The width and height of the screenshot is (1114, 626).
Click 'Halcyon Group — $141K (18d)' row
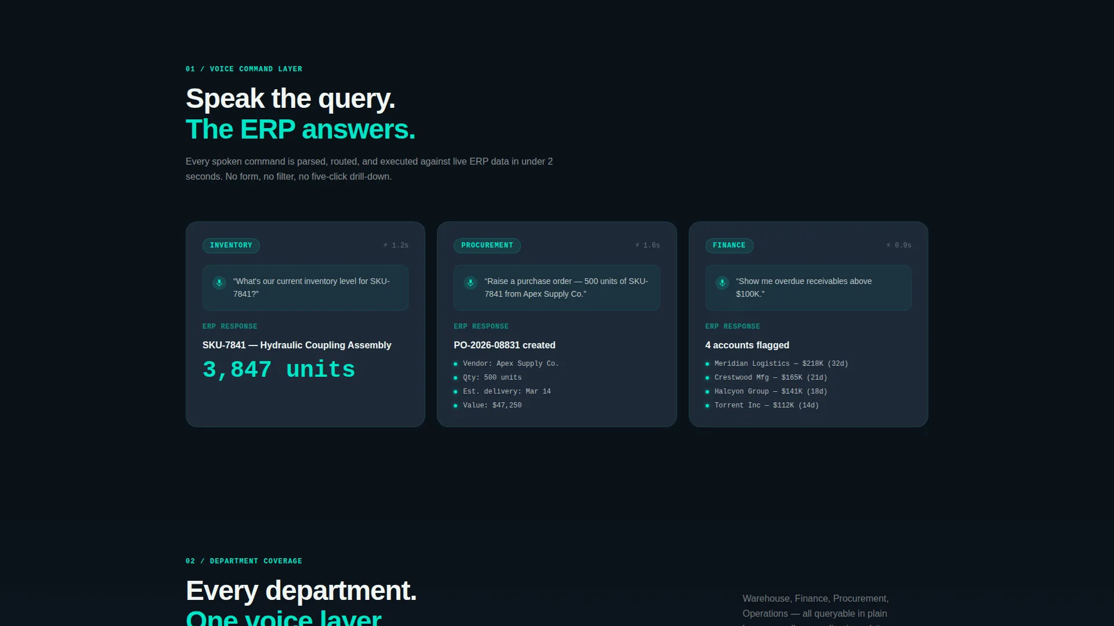(x=766, y=392)
